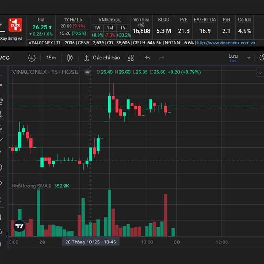Open the indicator templates grid icon
264x264 pixels.
tap(131, 58)
